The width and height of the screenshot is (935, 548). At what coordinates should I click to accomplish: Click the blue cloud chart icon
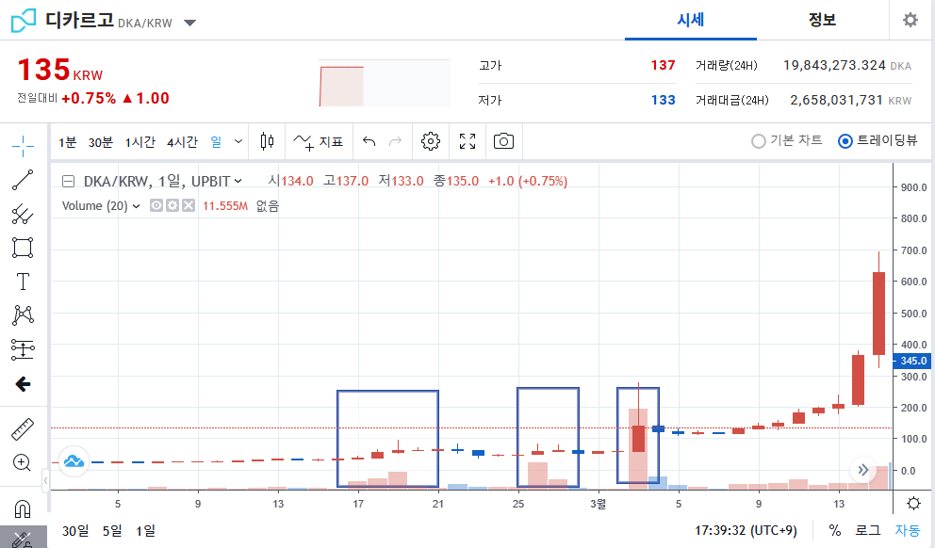[74, 461]
